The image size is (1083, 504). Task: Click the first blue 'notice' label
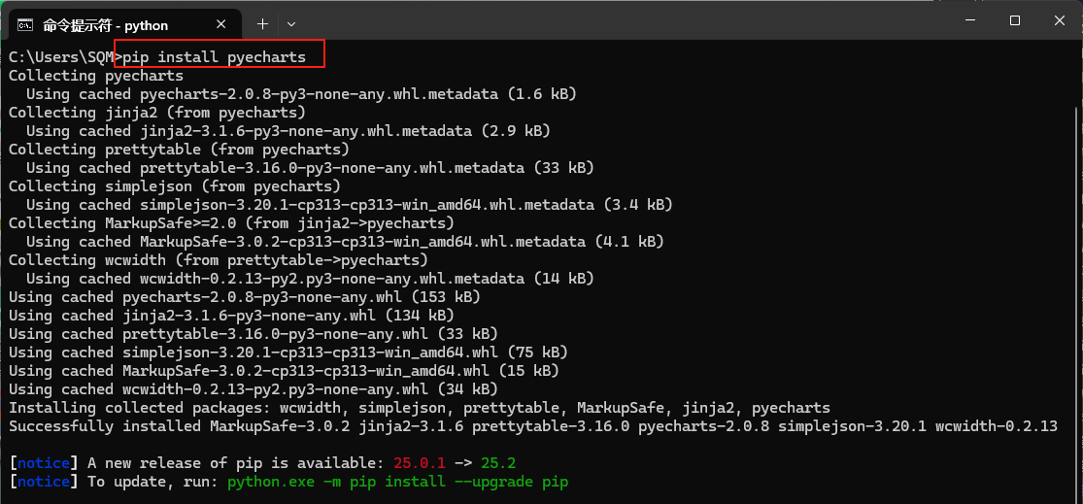tap(44, 463)
